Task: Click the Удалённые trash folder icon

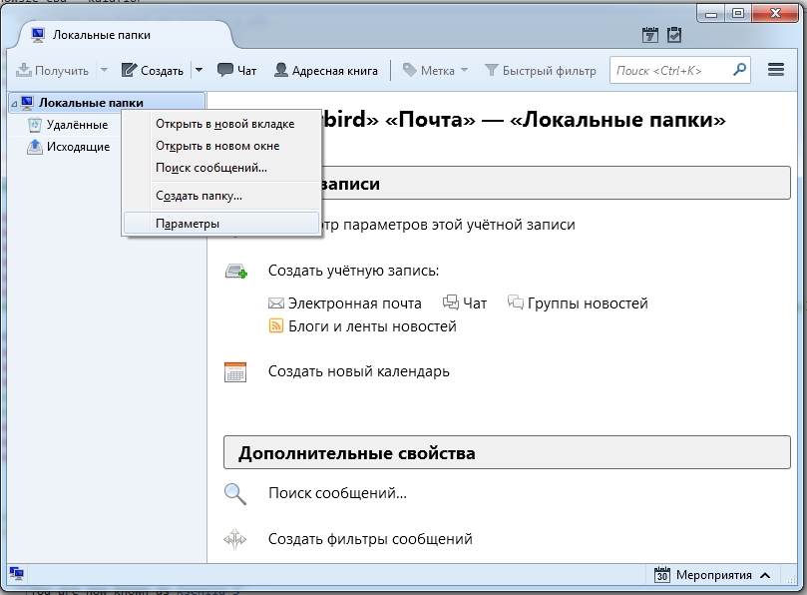Action: pyautogui.click(x=35, y=125)
